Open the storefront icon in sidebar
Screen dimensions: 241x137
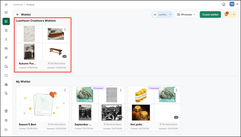(6, 111)
